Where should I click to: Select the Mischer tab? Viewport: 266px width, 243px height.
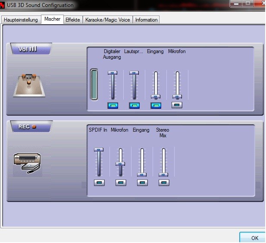[x=52, y=19]
